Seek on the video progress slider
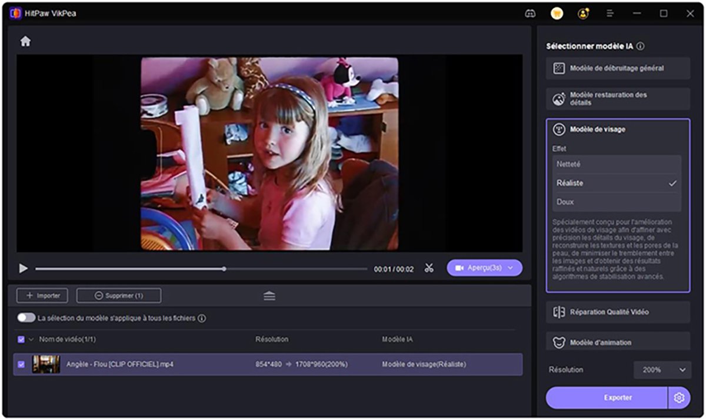706x420 pixels. (x=201, y=269)
